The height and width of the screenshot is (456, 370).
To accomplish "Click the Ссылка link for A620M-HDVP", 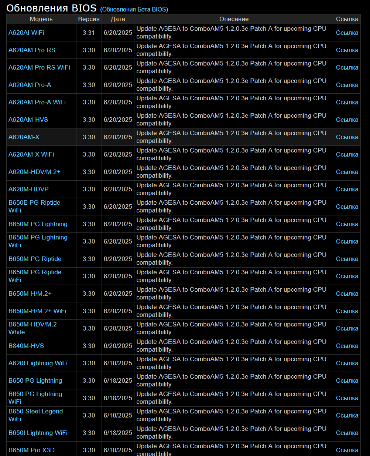I will click(x=347, y=189).
